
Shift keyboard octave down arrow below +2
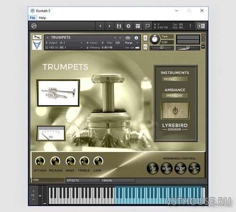click(x=34, y=199)
